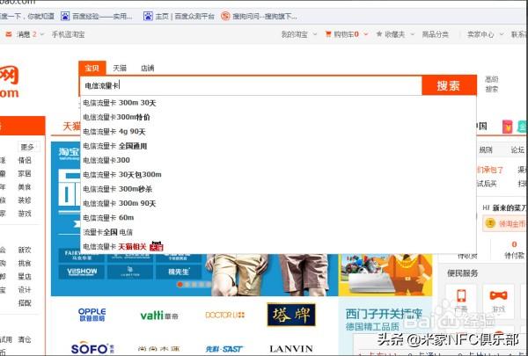Viewport: 528px width, 356px height.
Task: Open the 高级搜索 link
Action: (x=491, y=84)
